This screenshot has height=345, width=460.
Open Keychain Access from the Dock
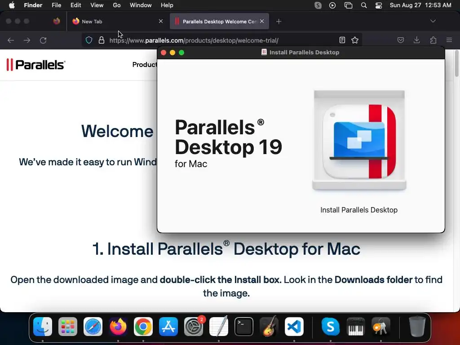point(380,327)
